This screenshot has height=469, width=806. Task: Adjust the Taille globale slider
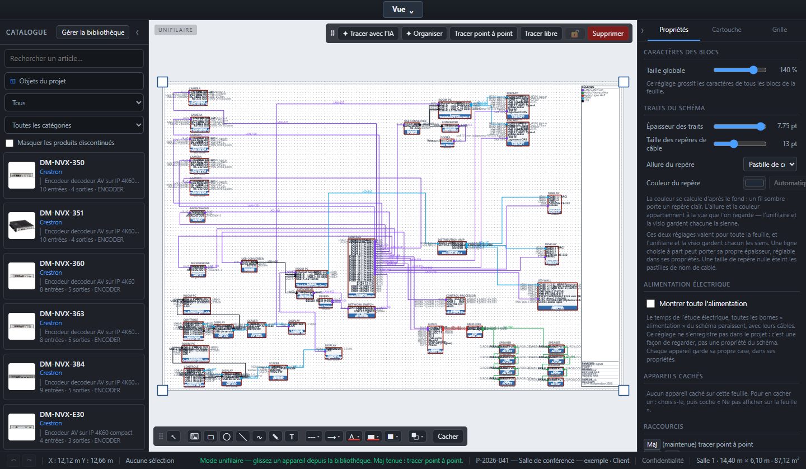tap(740, 70)
